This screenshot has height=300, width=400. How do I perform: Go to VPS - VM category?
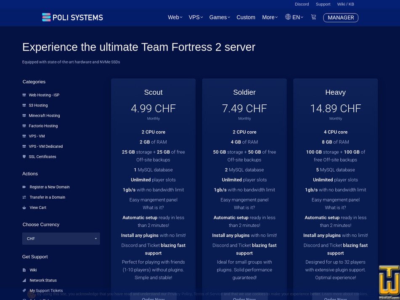pyautogui.click(x=37, y=136)
